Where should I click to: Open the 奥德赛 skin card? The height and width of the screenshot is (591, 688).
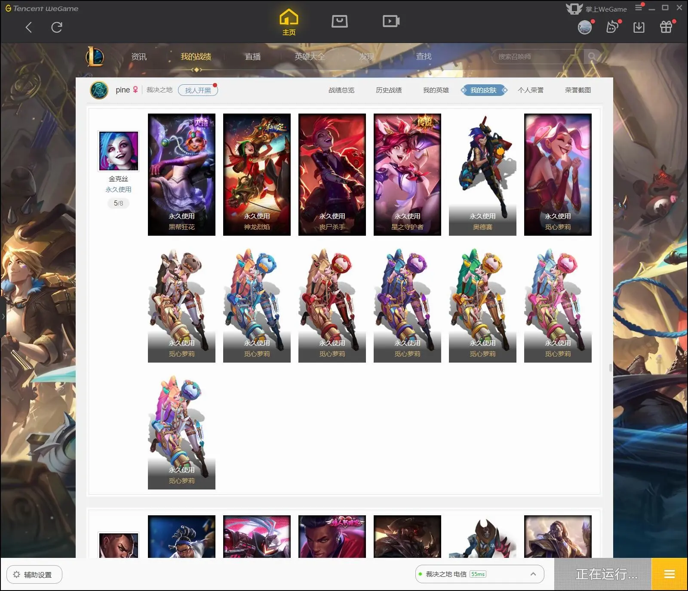point(482,175)
